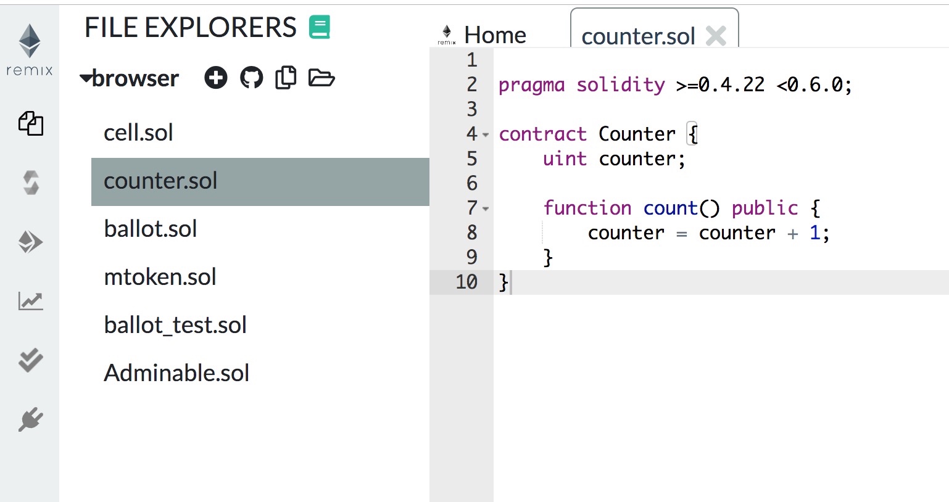Select Adminable.sol from the file list

point(176,373)
